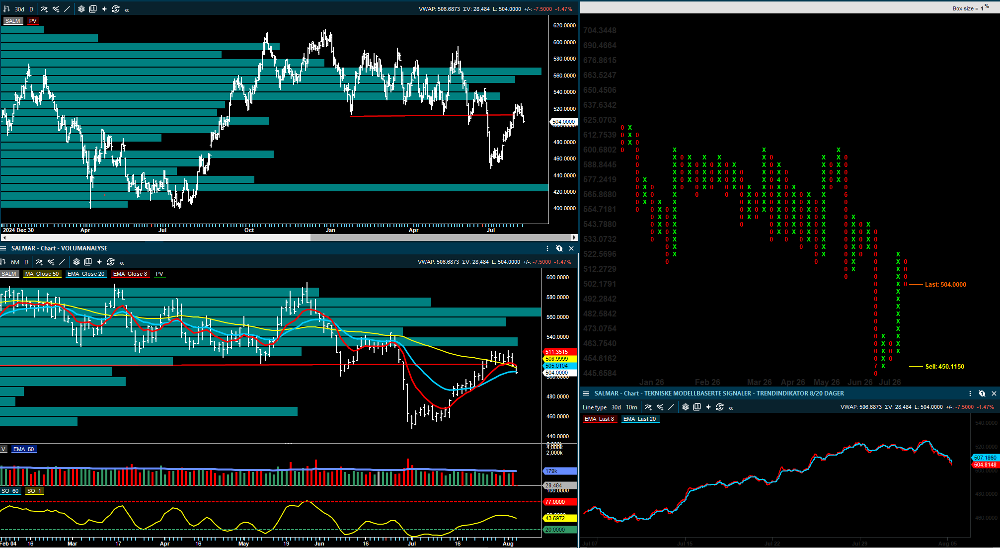
Task: Toggle EMA Close 8 indicator
Action: tap(130, 274)
